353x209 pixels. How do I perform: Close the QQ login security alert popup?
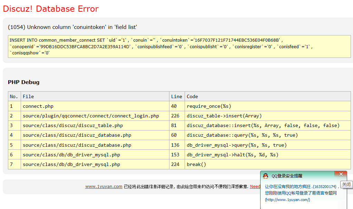coord(341,174)
